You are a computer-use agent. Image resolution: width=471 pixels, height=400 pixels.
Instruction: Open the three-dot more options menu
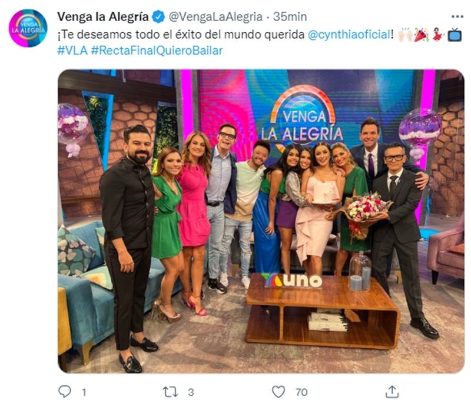457,17
